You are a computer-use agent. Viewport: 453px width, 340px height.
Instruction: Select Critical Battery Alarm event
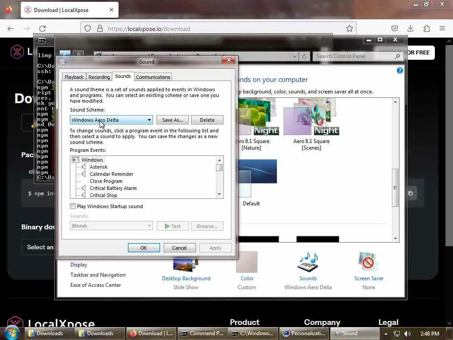point(113,188)
